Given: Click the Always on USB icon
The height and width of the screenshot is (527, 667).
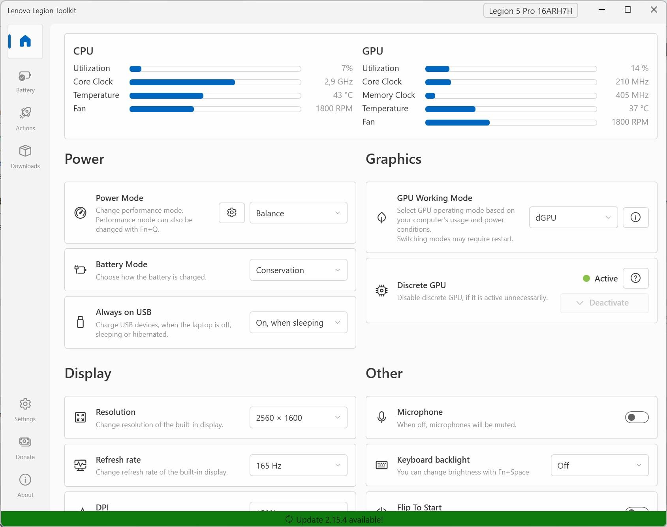Looking at the screenshot, I should click(80, 322).
